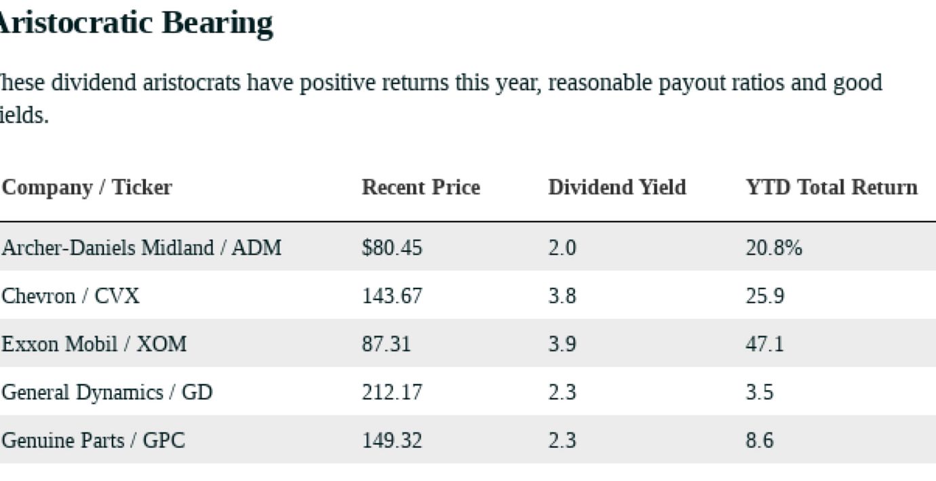Click Chevron's 143.67 recent price
This screenshot has width=936, height=481.
pyautogui.click(x=391, y=296)
